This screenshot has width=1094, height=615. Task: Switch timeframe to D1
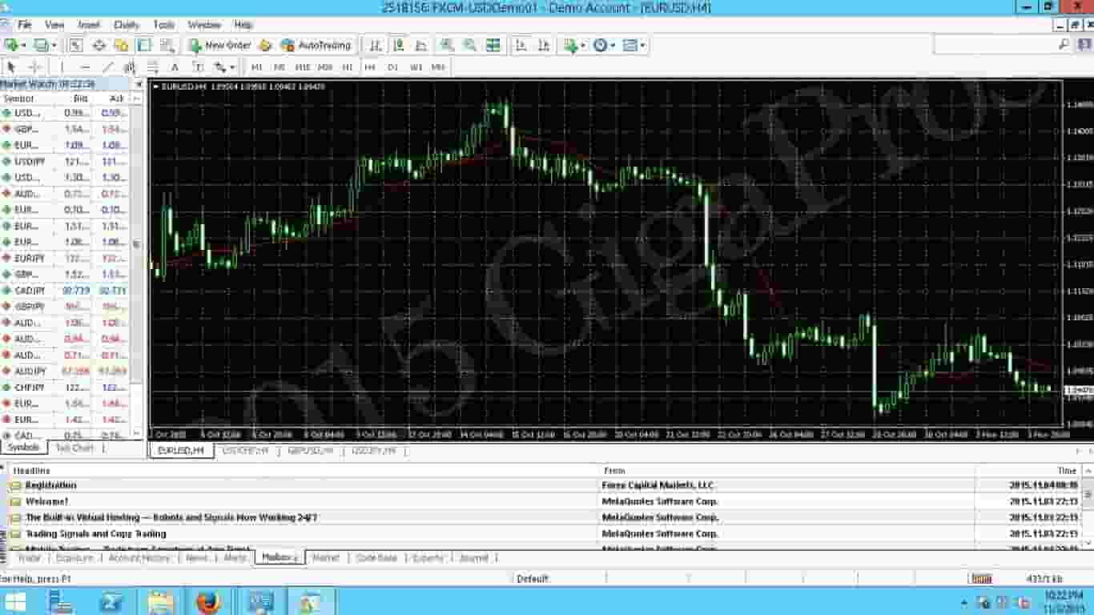coord(392,67)
